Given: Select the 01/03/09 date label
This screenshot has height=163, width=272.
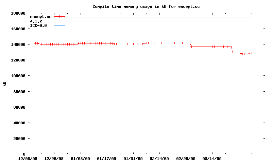Looking at the screenshot, I should (81, 159).
